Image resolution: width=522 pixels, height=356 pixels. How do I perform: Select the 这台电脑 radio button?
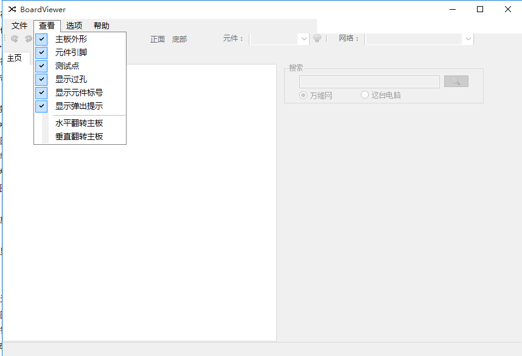pos(364,95)
